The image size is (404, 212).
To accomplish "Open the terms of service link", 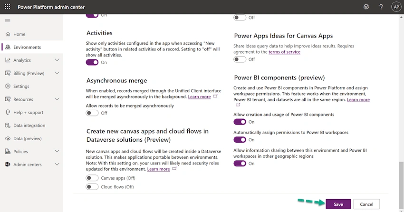I will (284, 52).
